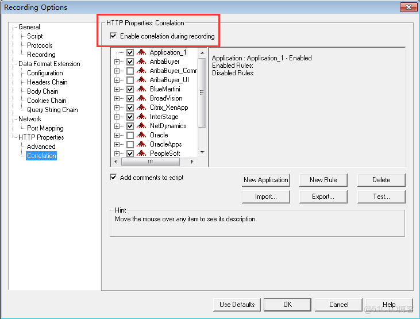Click the AribaBuyer_UI red rule icon
Screen dimensions: 420x319
click(x=141, y=80)
